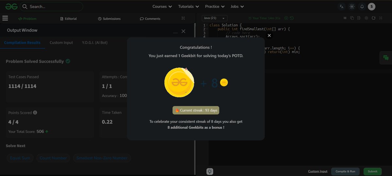Expand code editor to fullscreen

click(381, 18)
